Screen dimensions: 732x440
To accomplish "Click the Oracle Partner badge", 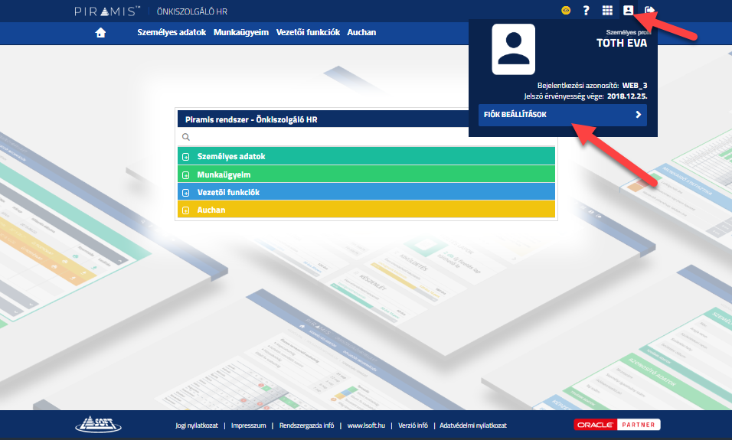I will pyautogui.click(x=616, y=425).
